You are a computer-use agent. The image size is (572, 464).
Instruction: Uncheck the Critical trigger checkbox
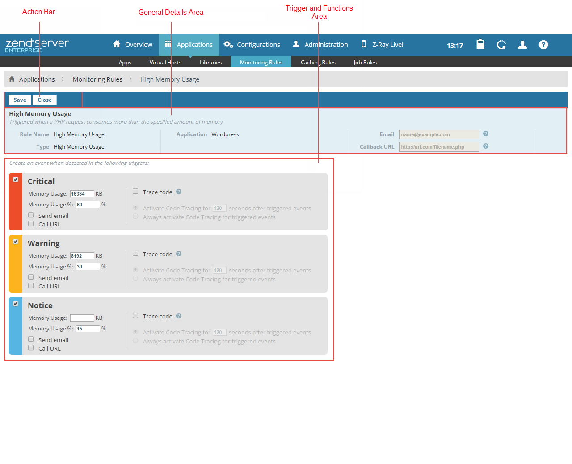tap(16, 180)
